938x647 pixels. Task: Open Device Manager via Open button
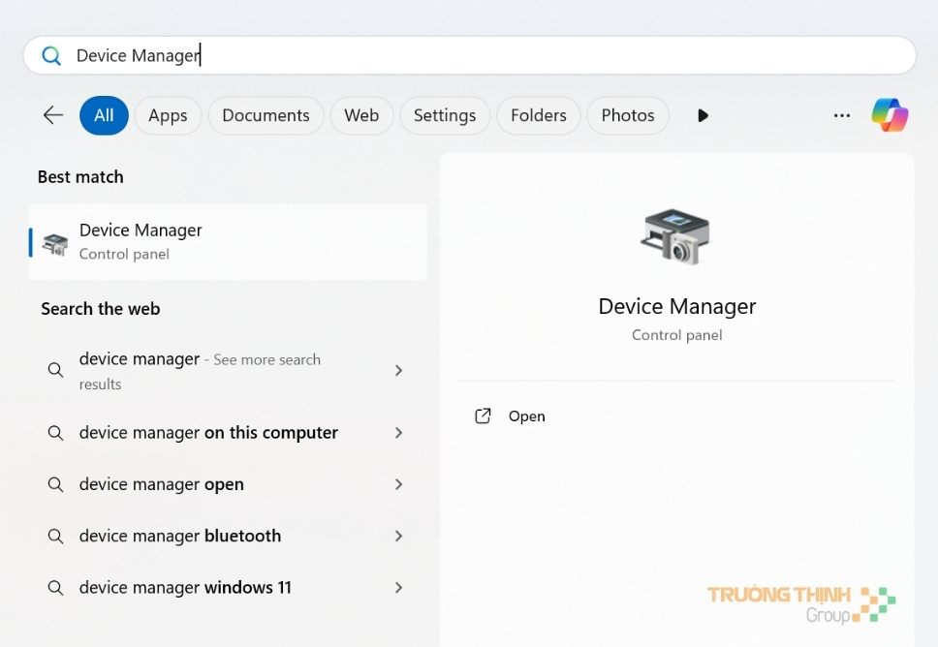click(526, 416)
